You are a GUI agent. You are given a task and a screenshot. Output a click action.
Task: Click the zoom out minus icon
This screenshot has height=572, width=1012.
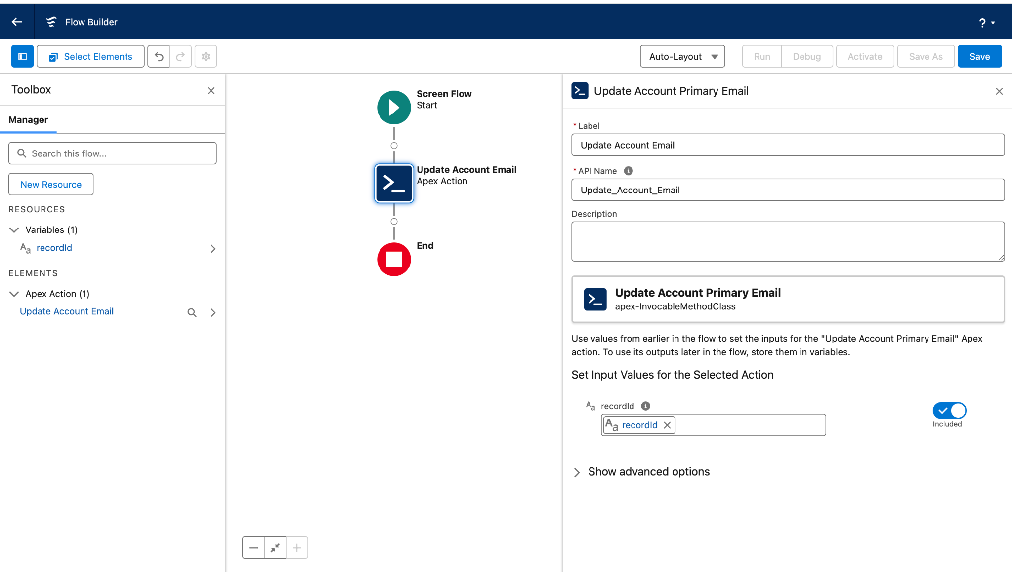click(253, 547)
